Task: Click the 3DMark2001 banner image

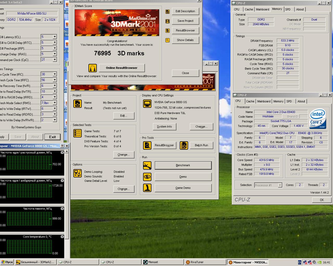Action: (x=117, y=23)
